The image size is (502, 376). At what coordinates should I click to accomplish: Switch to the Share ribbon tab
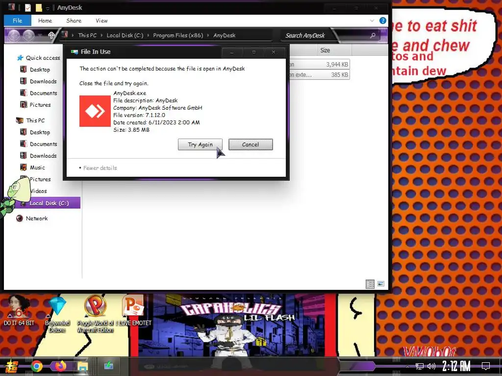74,21
